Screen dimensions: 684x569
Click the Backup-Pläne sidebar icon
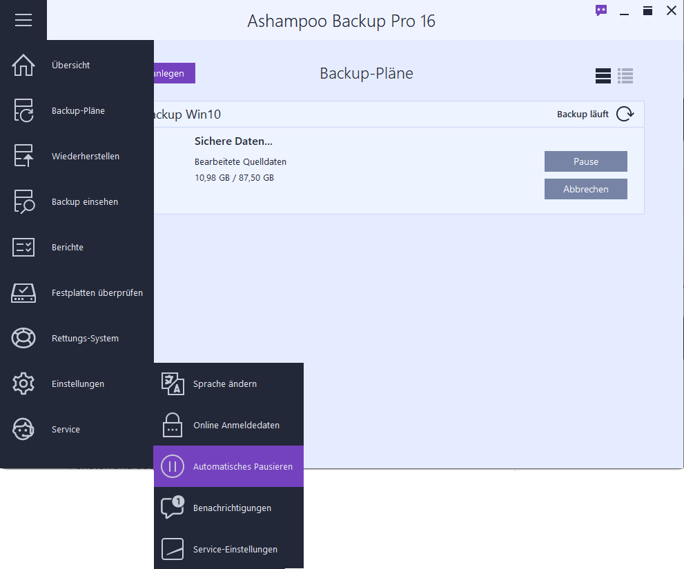point(23,110)
